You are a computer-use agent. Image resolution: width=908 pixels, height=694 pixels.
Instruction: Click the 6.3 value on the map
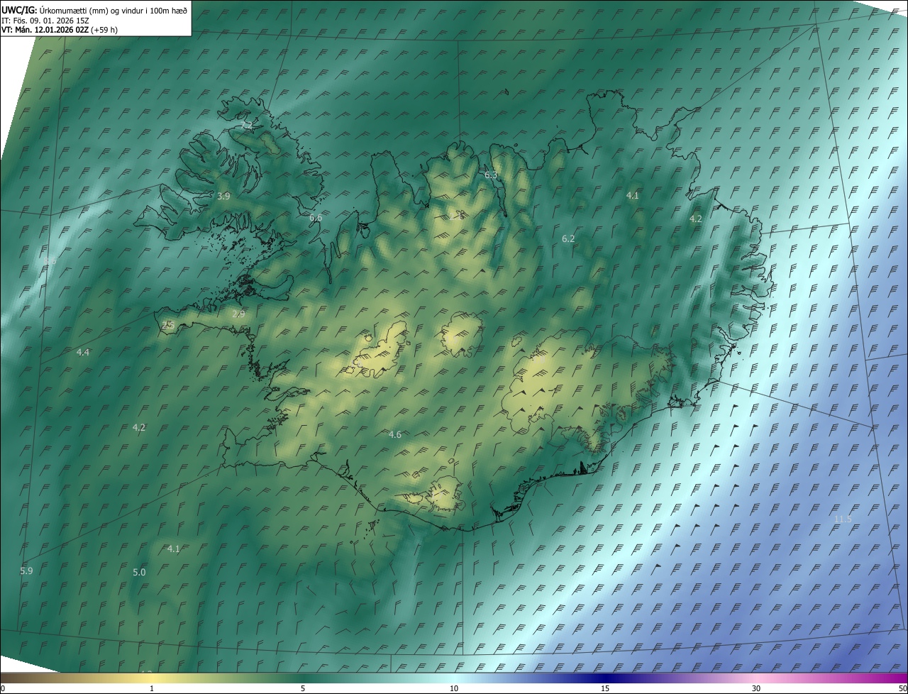(491, 175)
